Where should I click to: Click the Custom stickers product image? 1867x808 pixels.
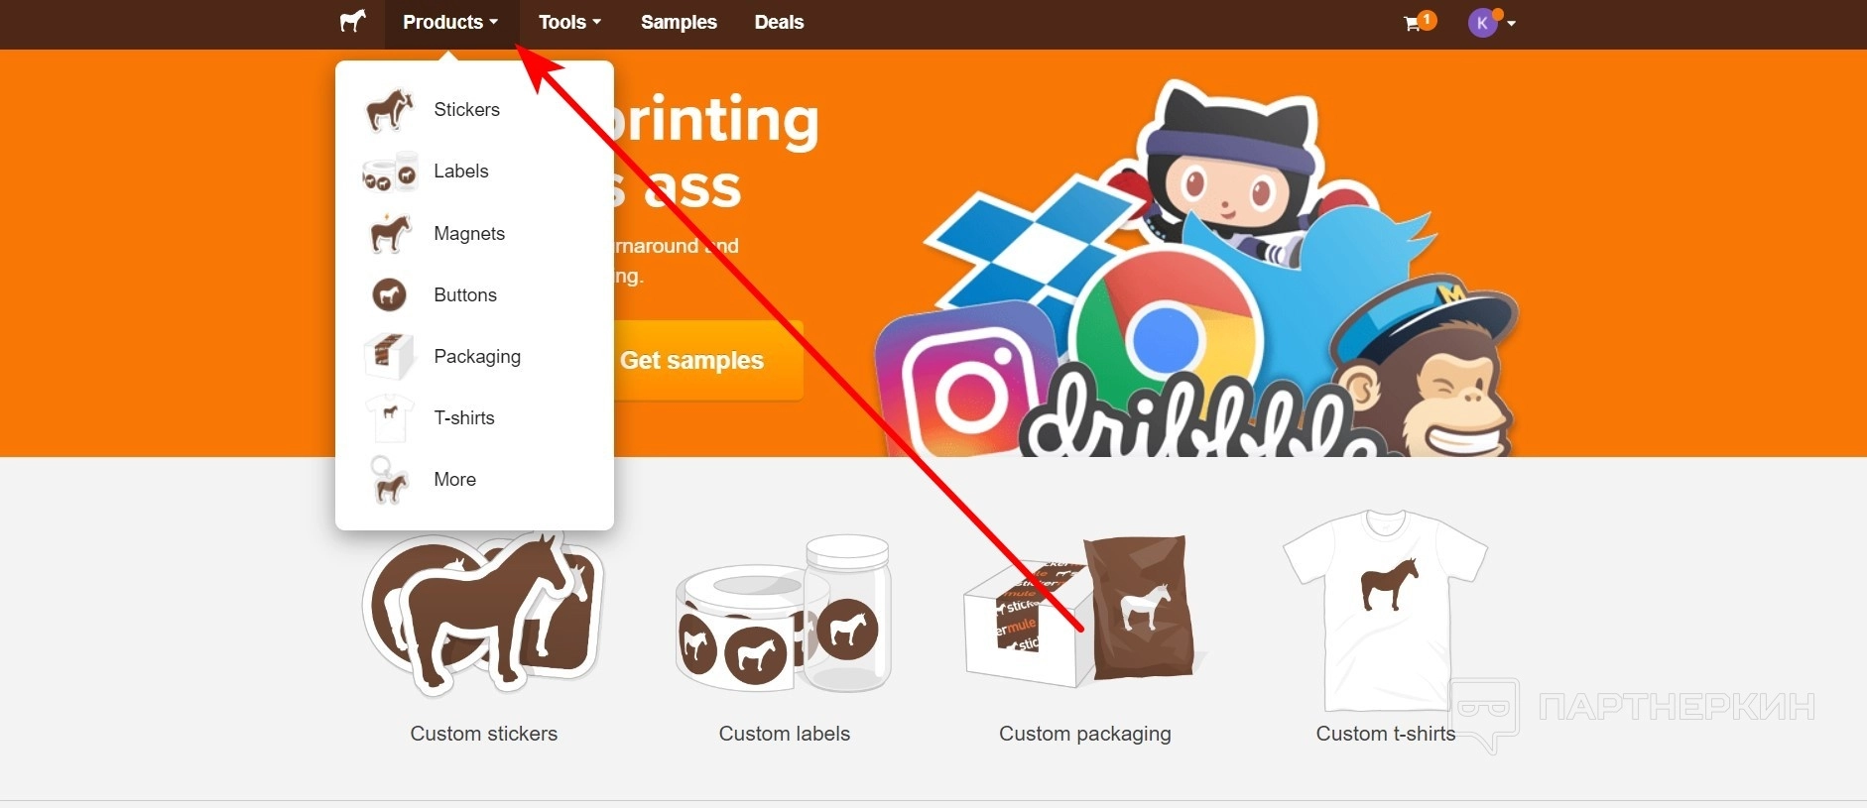484,613
